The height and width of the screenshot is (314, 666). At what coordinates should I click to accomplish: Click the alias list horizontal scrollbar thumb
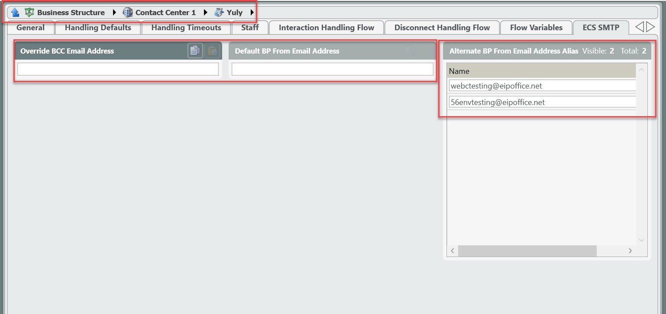[527, 251]
